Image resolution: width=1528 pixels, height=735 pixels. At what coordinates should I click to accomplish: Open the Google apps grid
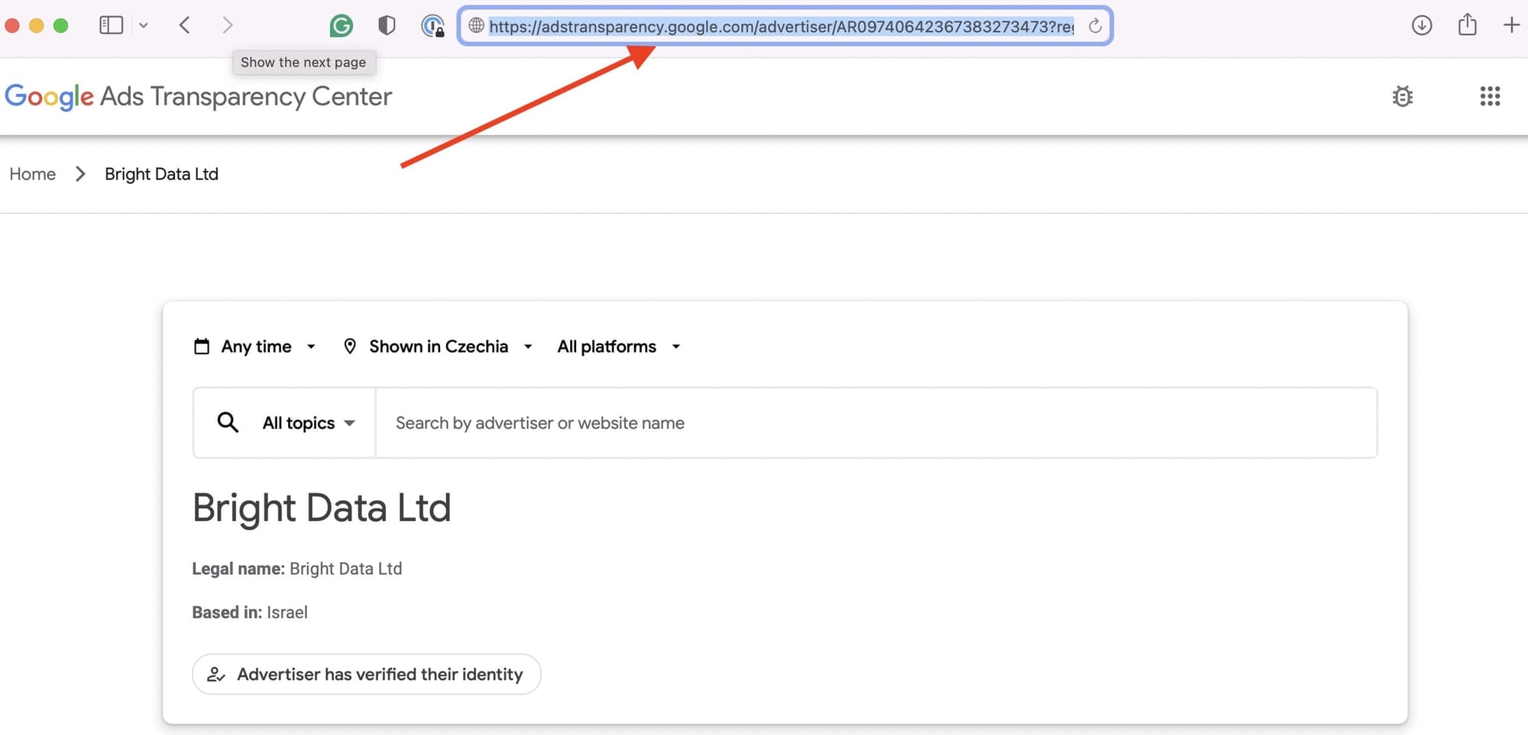1490,96
